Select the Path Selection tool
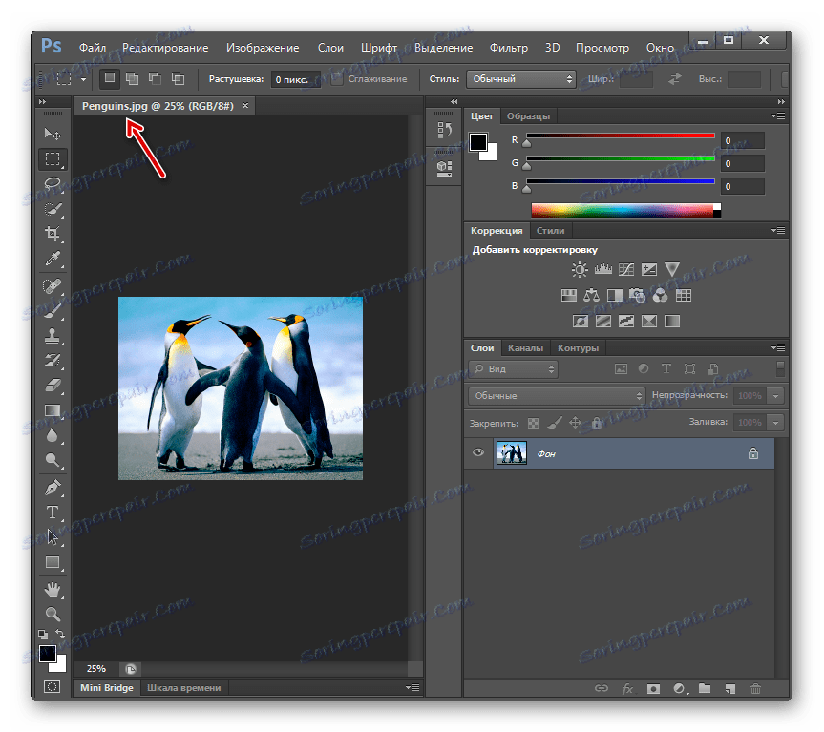The image size is (824, 732). (52, 537)
